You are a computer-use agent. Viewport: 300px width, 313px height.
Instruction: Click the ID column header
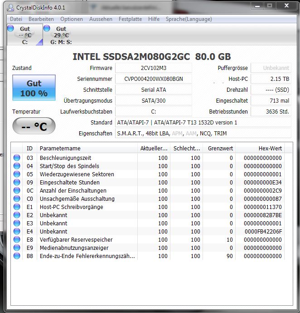pyautogui.click(x=29, y=148)
